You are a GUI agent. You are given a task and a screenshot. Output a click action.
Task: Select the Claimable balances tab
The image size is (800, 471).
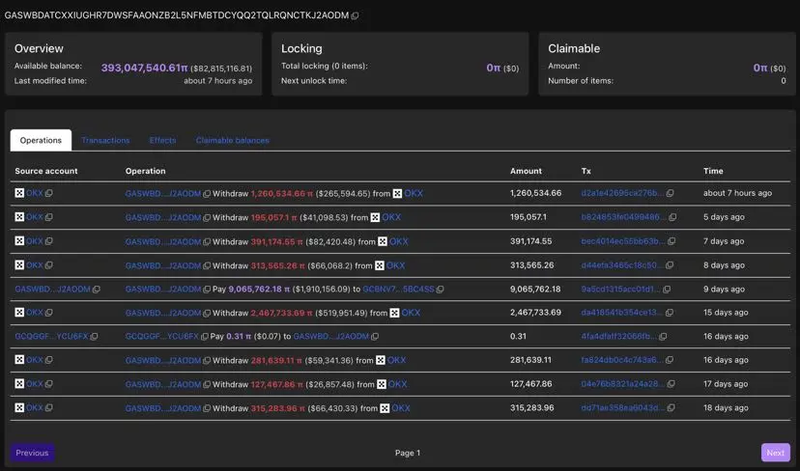[x=232, y=141]
